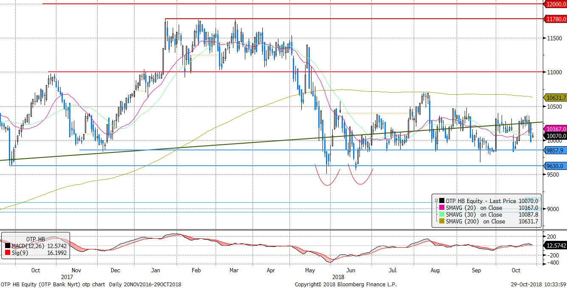Click the 11500 price axis tick label
The width and height of the screenshot is (567, 288).
click(x=554, y=39)
